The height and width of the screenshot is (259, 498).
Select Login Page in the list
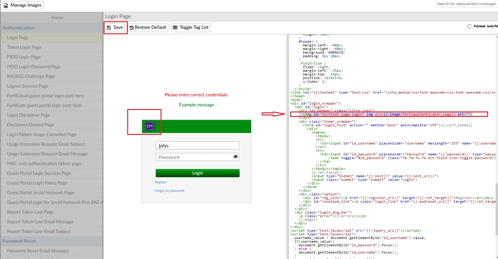(x=52, y=38)
